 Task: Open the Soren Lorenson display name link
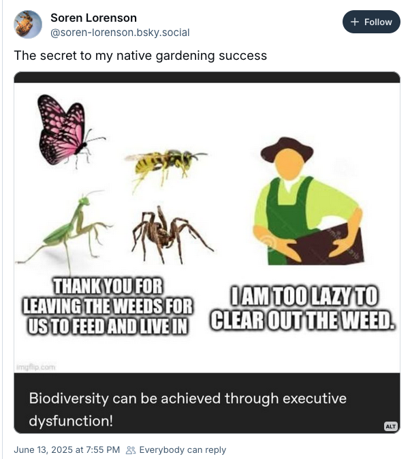pos(93,18)
